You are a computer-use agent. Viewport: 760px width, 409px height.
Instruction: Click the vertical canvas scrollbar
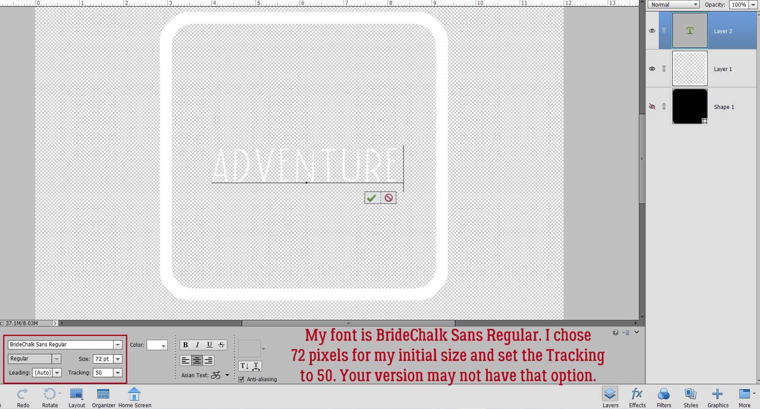642,158
